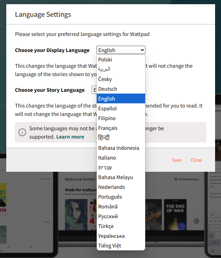Pick Bahasa Indonesia from the list
Image resolution: width=221 pixels, height=258 pixels.
pyautogui.click(x=121, y=148)
